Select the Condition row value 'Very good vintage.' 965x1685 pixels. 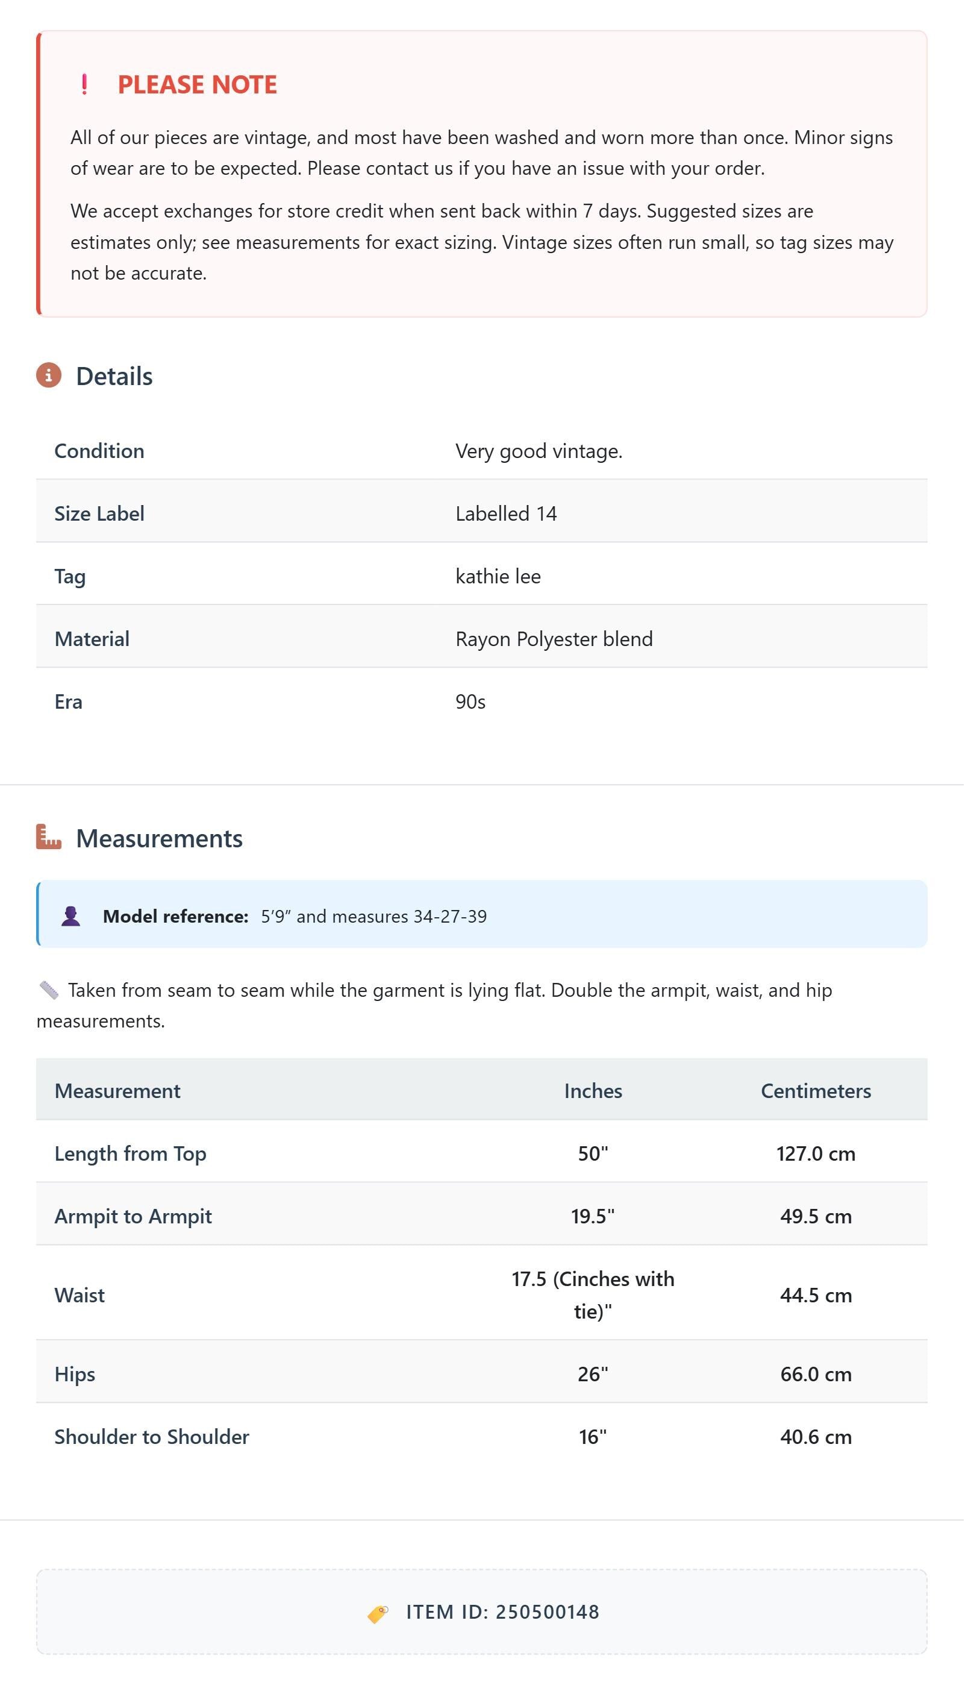click(x=539, y=451)
